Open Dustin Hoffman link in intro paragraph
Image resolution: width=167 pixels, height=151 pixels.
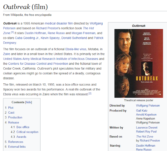click(35, 33)
